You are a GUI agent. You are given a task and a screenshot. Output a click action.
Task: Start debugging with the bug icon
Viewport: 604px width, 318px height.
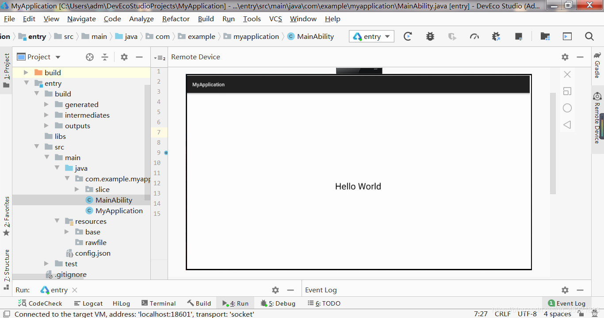(x=430, y=37)
